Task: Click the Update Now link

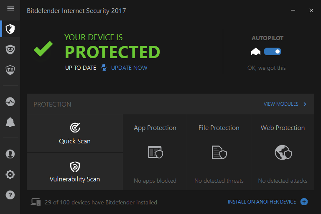Action: click(x=129, y=68)
